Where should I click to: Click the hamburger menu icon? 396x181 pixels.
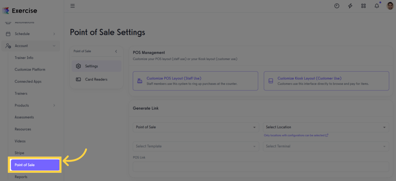click(x=72, y=6)
